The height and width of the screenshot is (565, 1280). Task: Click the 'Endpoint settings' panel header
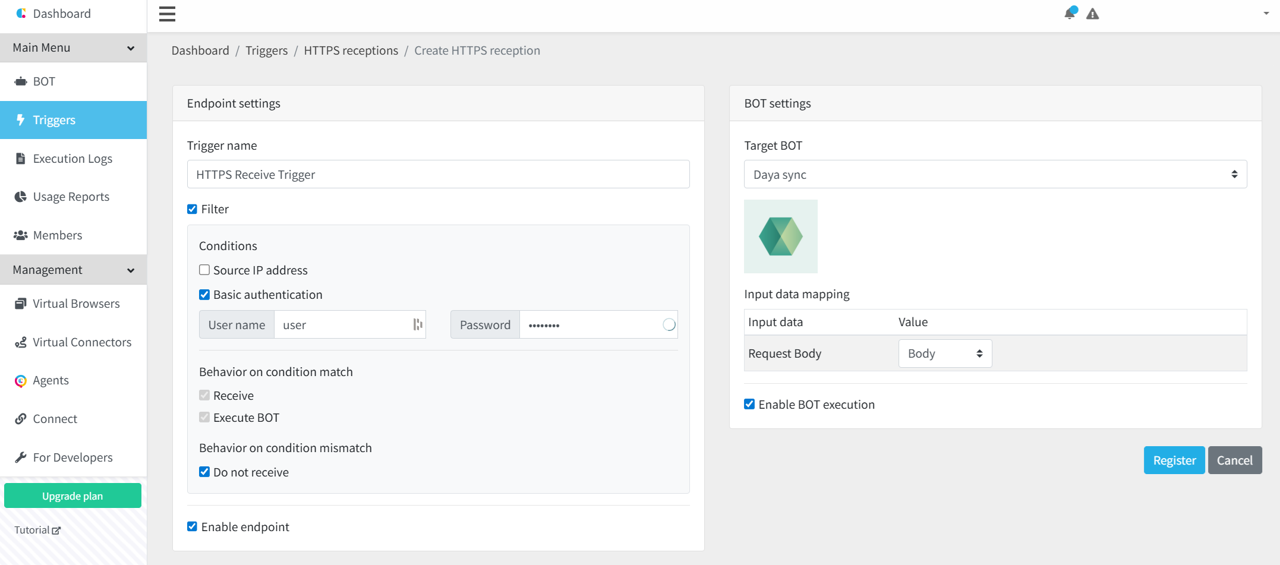439,103
